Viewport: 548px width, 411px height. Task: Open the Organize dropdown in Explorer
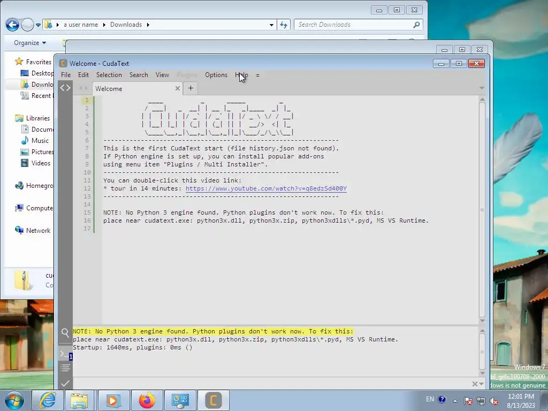tap(30, 43)
